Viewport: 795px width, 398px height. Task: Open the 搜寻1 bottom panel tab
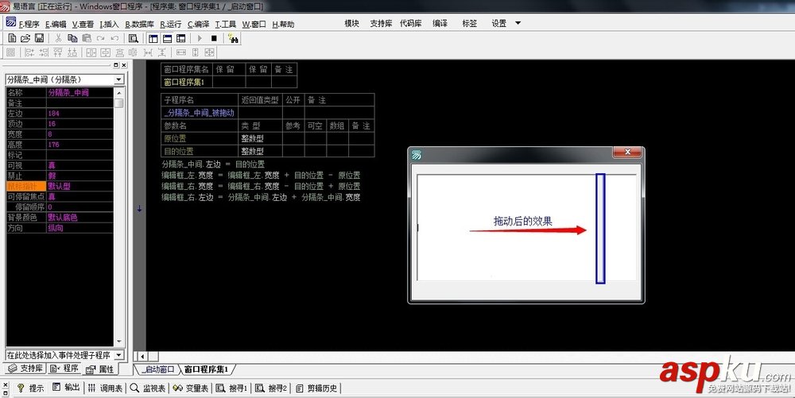point(231,388)
